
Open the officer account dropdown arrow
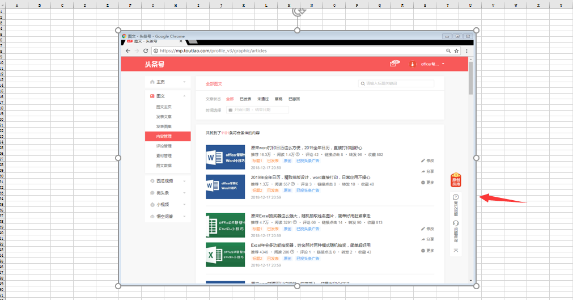[443, 64]
